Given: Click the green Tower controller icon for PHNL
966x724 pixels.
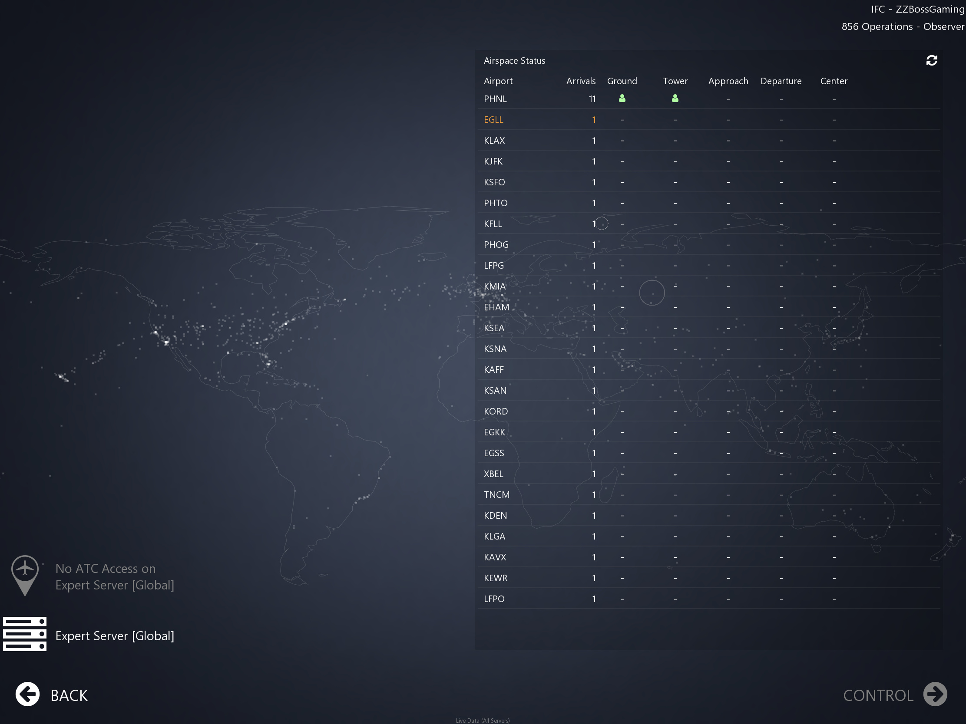Looking at the screenshot, I should coord(675,99).
